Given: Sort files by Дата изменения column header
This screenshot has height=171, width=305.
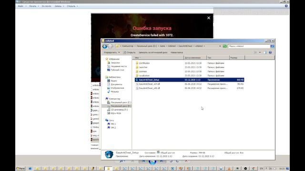Looking at the screenshot, I should coord(195,57).
